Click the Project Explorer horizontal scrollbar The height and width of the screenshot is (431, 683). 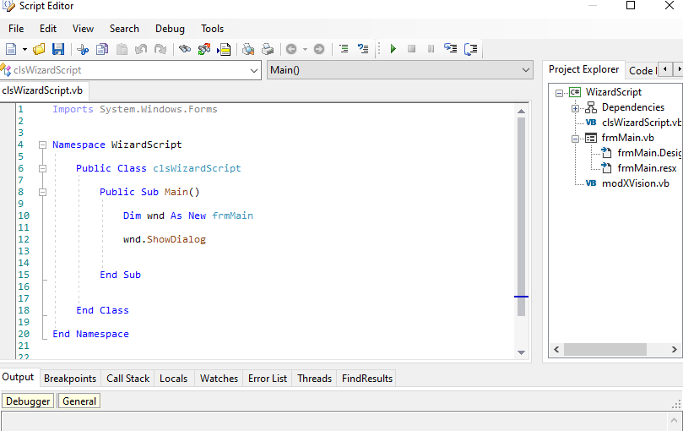pos(604,349)
